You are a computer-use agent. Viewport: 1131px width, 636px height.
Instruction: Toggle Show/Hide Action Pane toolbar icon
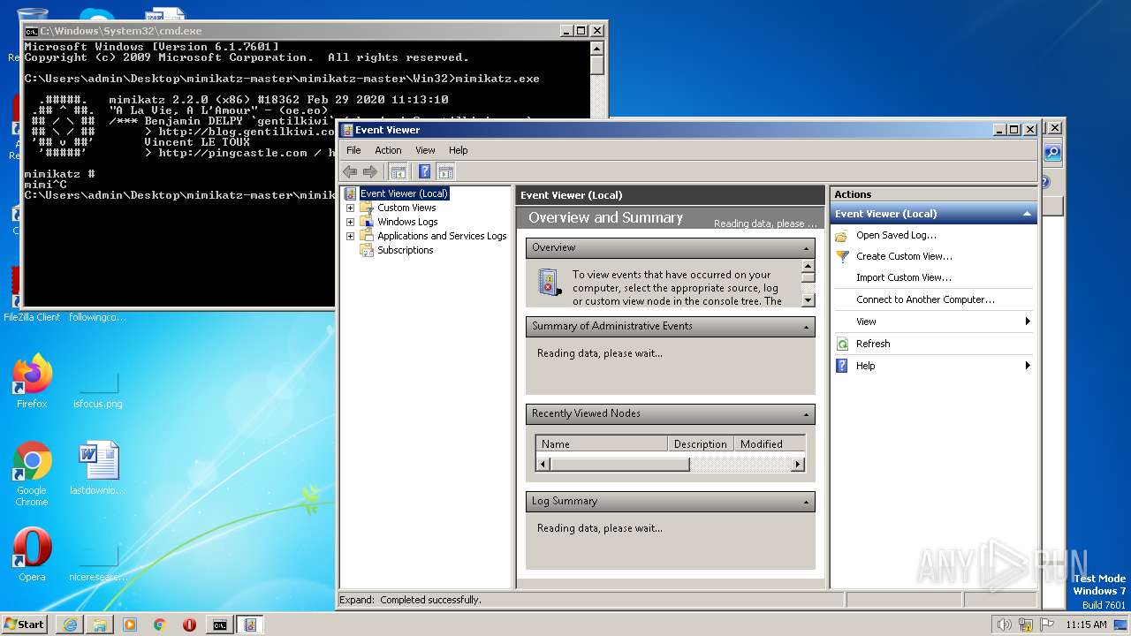point(445,171)
